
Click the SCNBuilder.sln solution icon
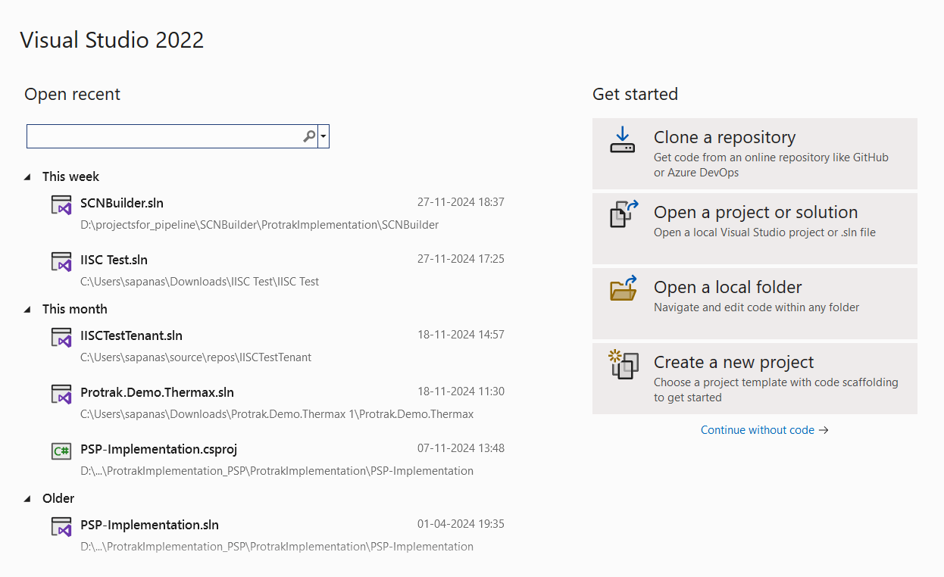[x=61, y=204]
